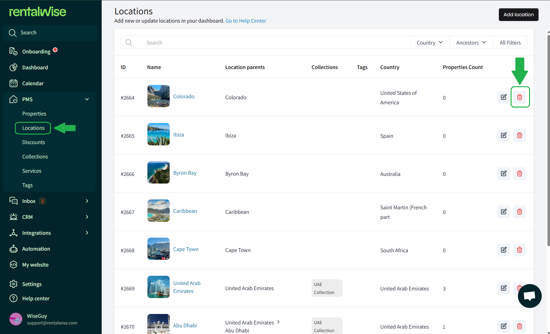
Task: Open the Country filter dropdown
Action: pyautogui.click(x=430, y=43)
